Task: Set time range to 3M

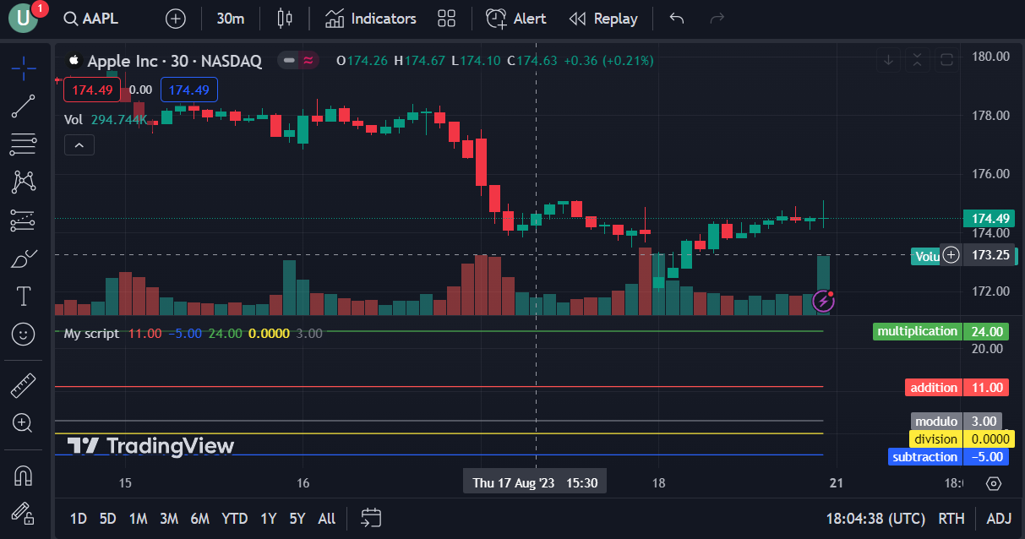Action: (x=168, y=519)
